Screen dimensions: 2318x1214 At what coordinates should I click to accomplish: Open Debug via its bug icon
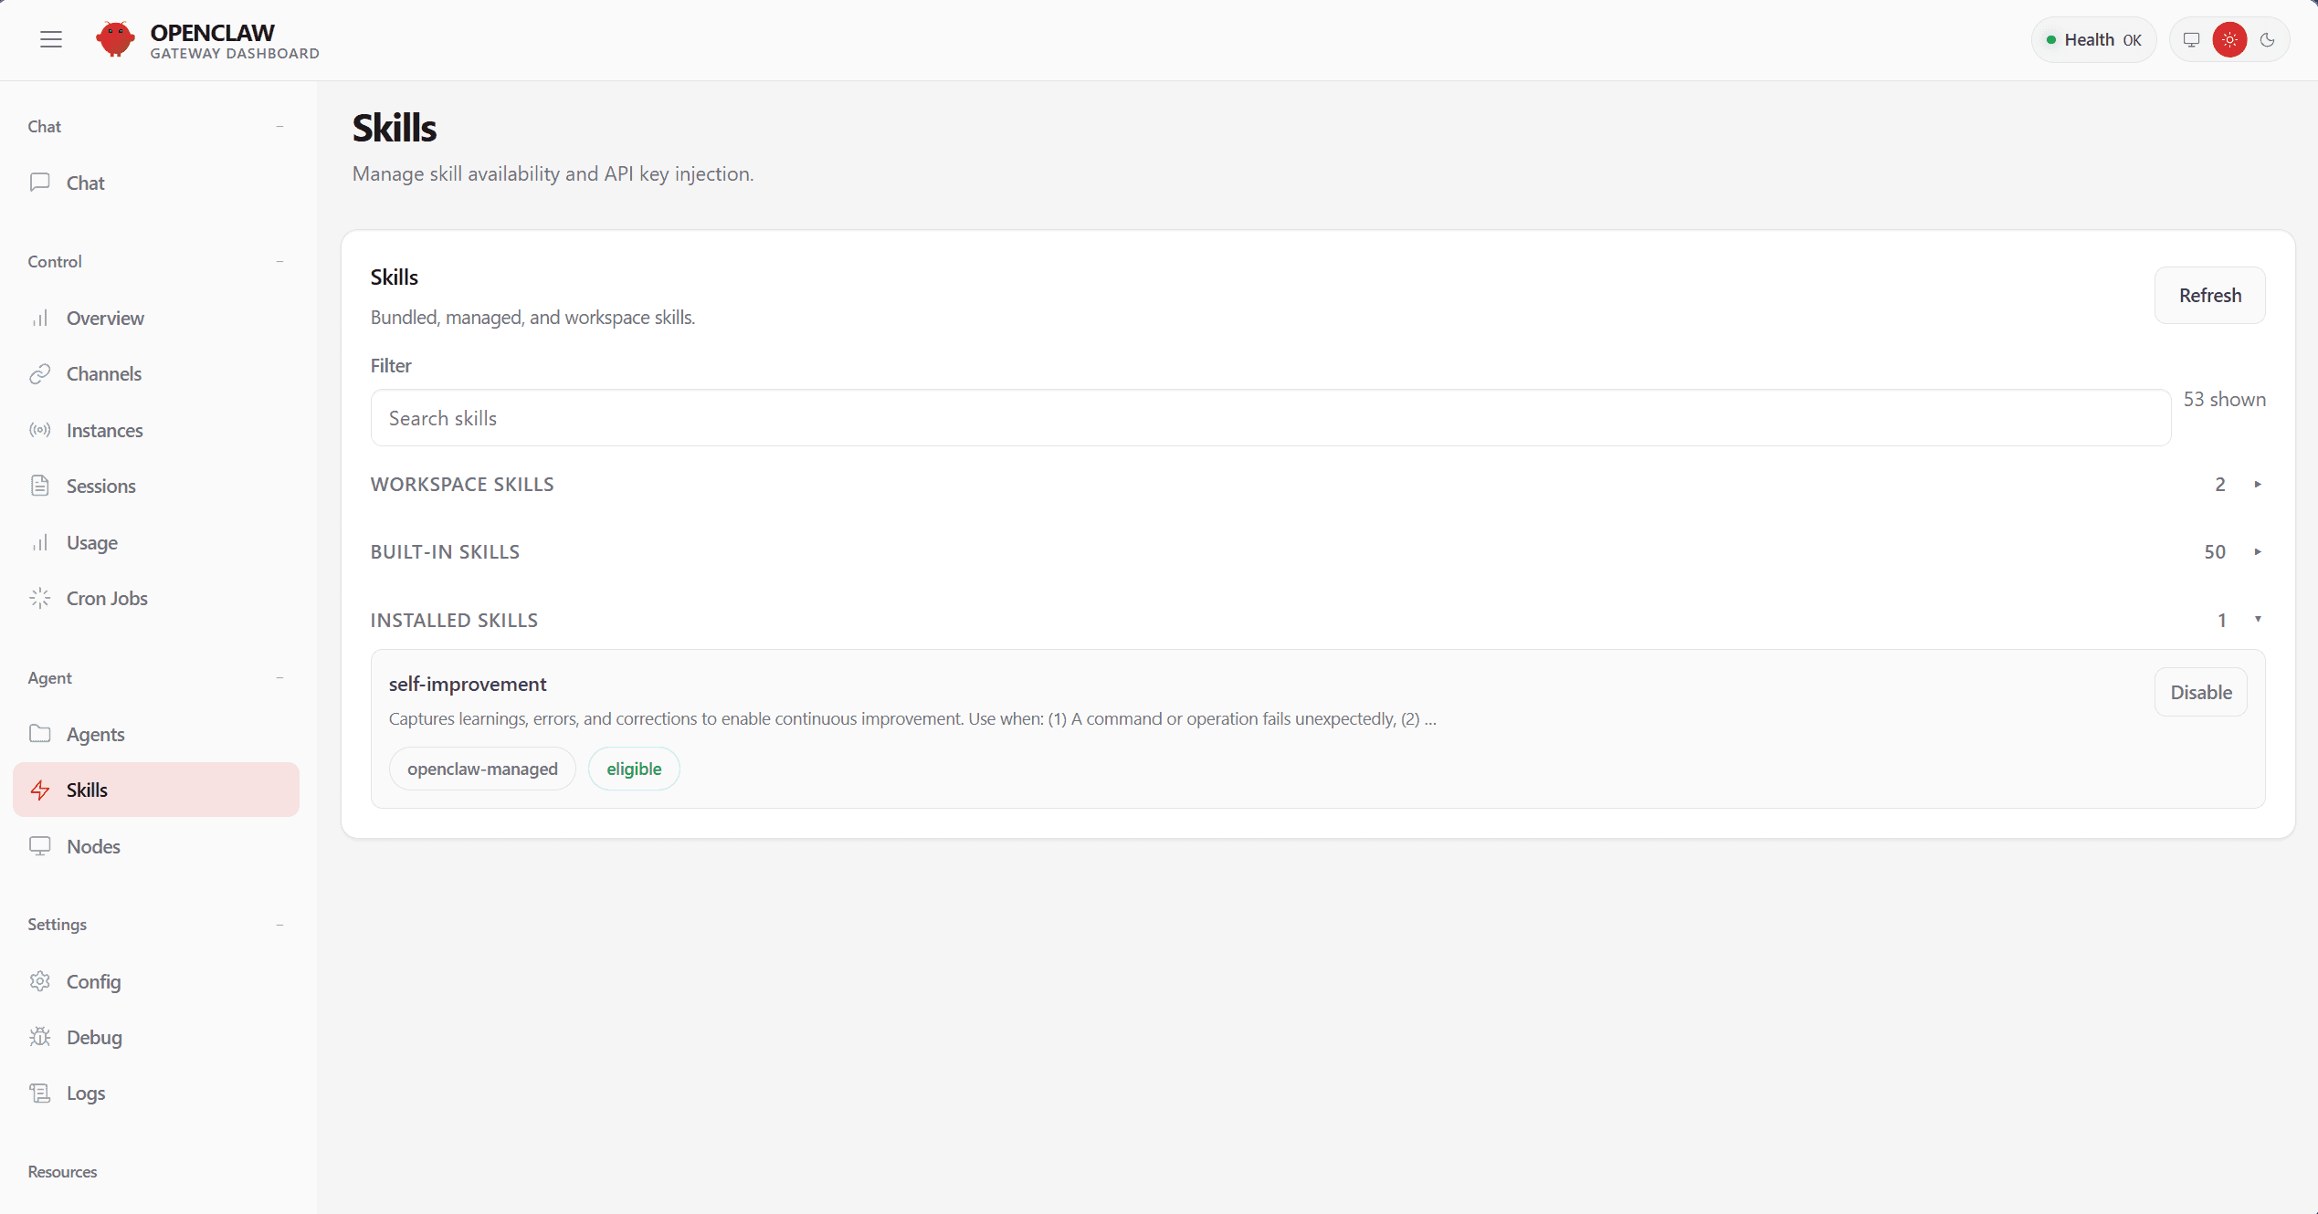(x=39, y=1037)
